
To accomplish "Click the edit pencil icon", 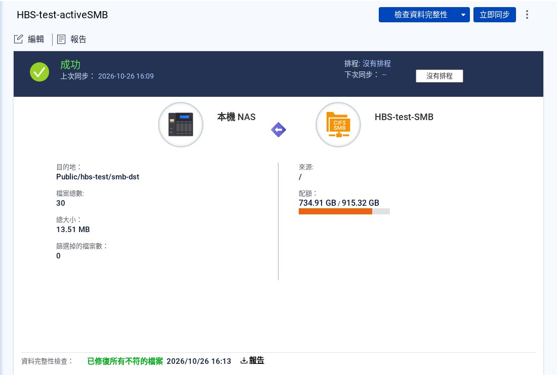I will pos(18,39).
